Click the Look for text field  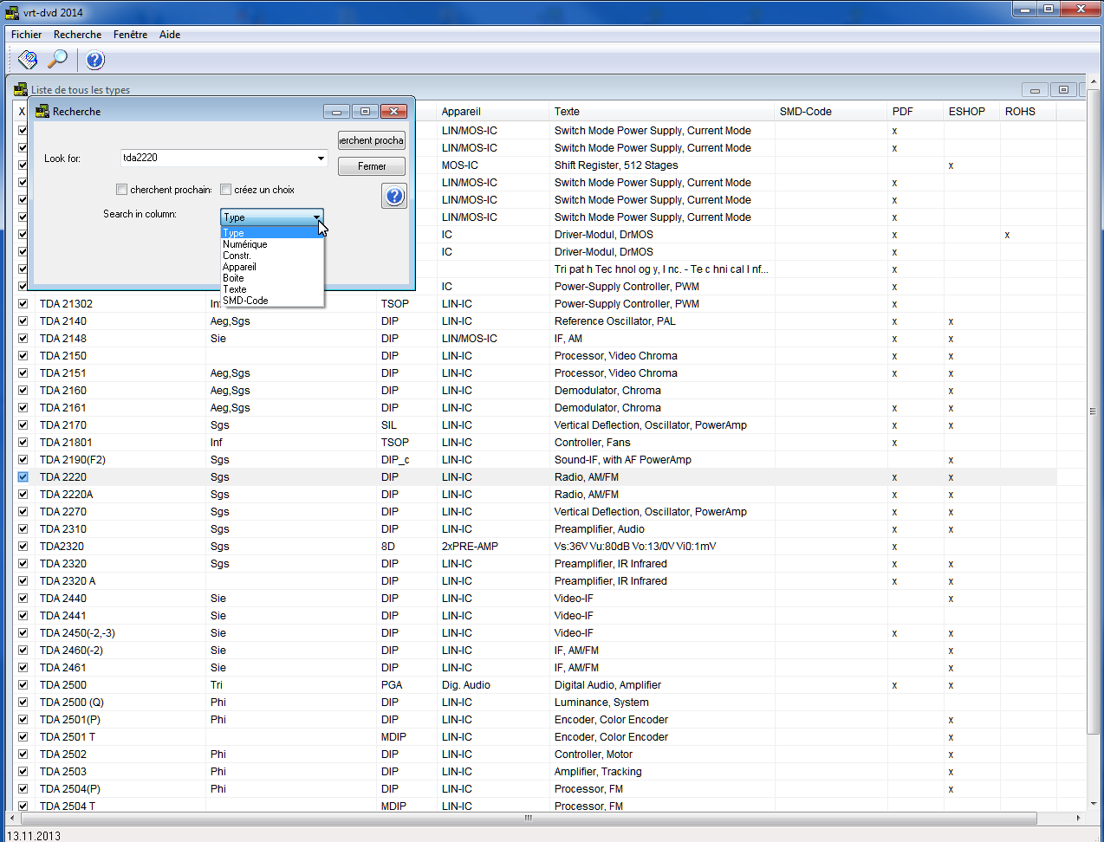tap(218, 158)
